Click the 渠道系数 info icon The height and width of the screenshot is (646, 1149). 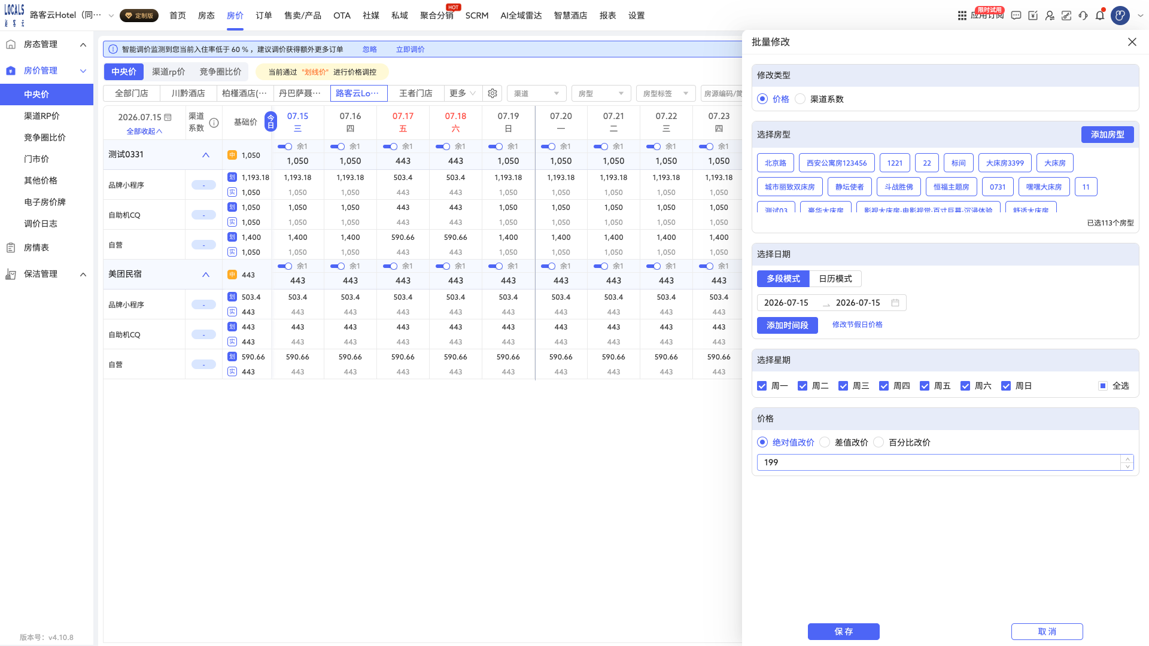tap(214, 123)
